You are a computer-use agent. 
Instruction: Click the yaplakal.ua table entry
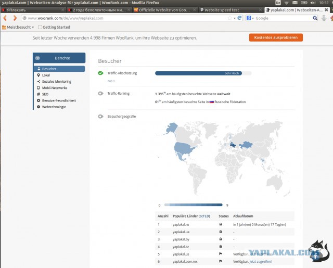(181, 232)
